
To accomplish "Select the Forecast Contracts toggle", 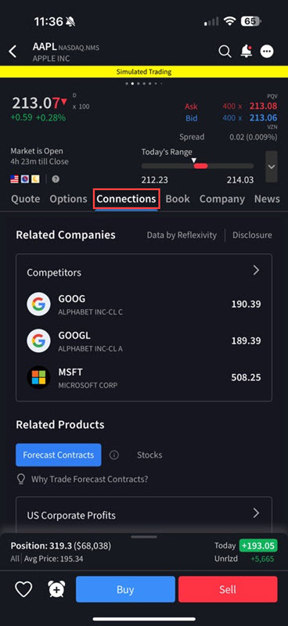I will 59,455.
